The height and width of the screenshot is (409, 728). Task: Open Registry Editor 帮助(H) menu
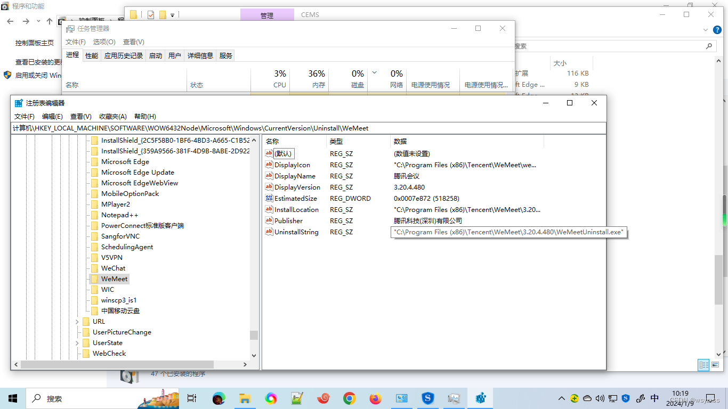coord(145,116)
